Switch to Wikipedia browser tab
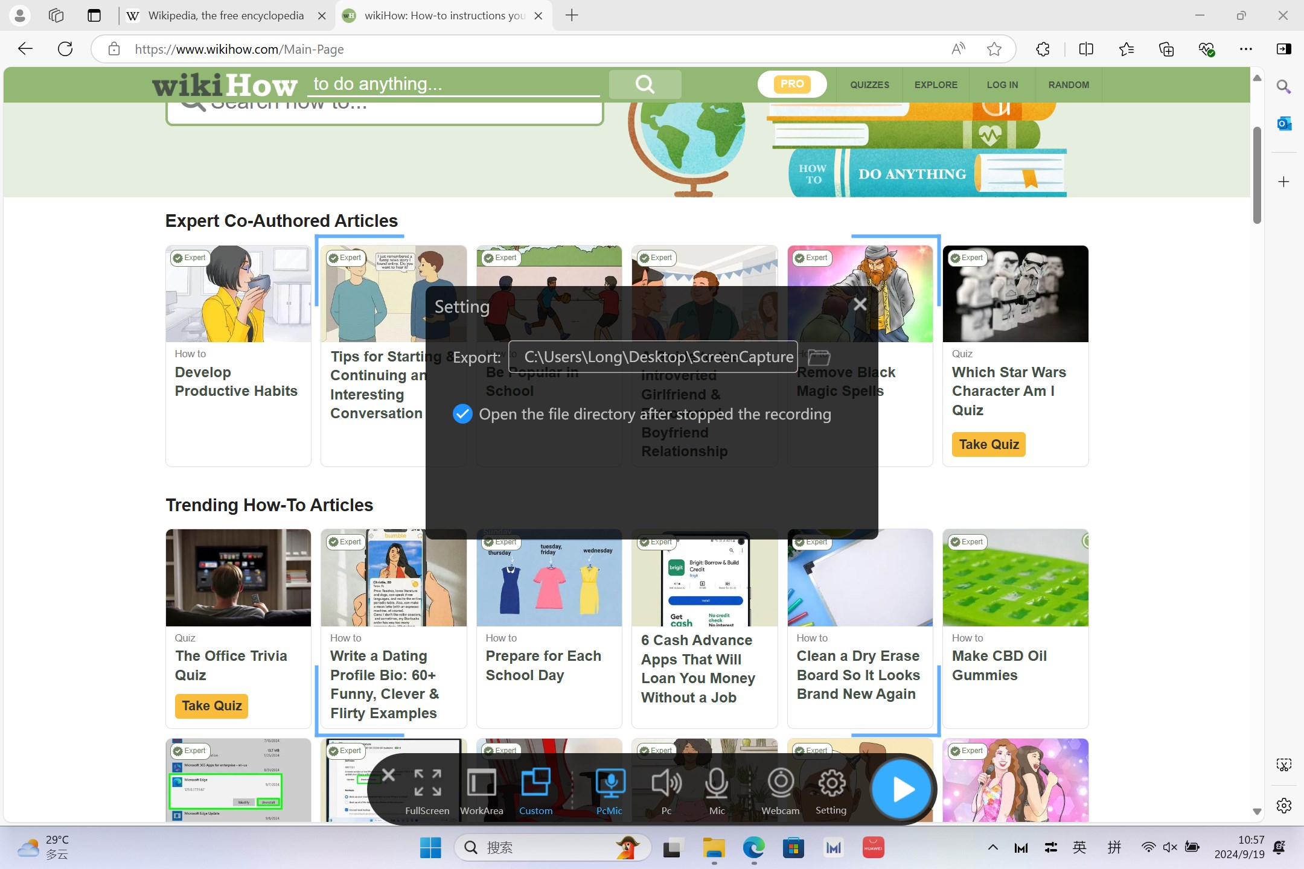 (226, 16)
